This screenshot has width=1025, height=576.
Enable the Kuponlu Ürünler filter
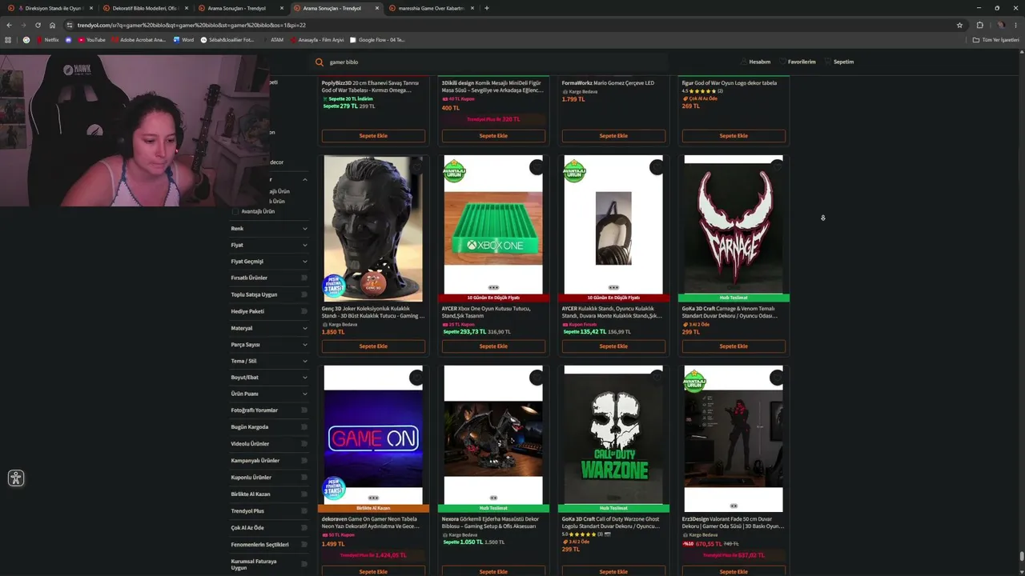(x=304, y=478)
